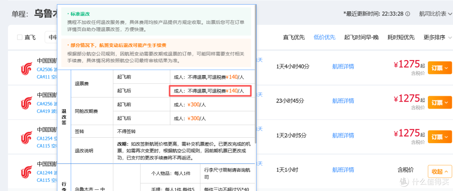Sort results by 直飞优先
This screenshot has width=453, height=191.
(294, 37)
